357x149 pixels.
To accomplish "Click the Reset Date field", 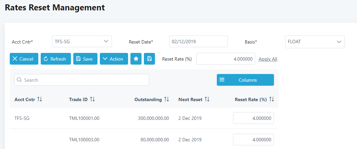I will [198, 42].
